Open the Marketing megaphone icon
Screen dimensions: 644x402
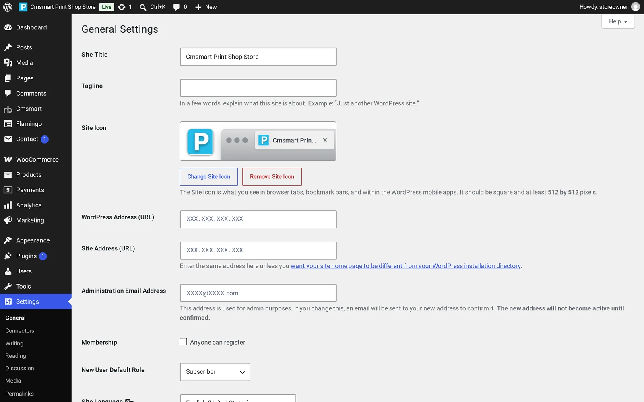coord(8,220)
